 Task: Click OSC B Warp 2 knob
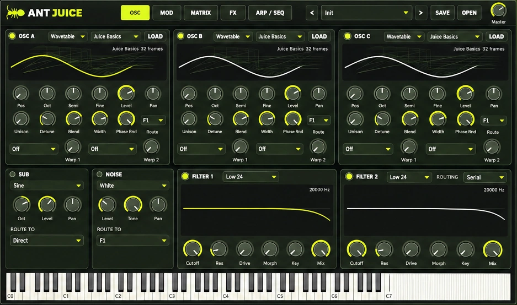[318, 147]
